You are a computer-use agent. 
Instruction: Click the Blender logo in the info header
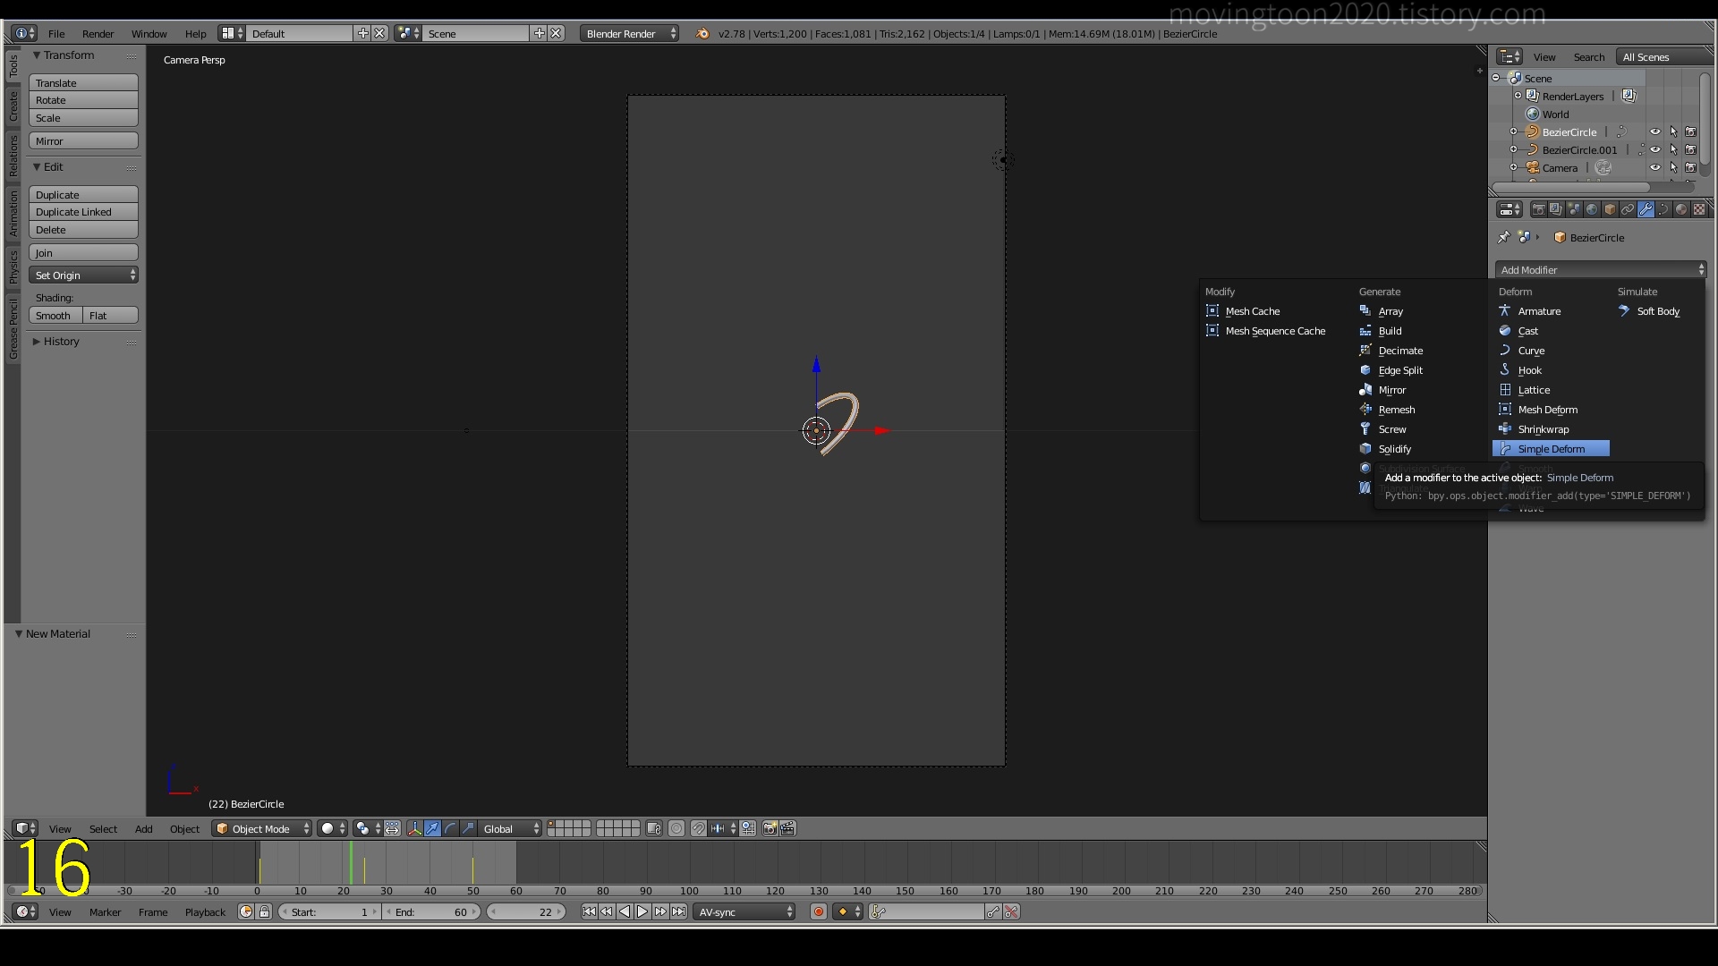coord(702,33)
